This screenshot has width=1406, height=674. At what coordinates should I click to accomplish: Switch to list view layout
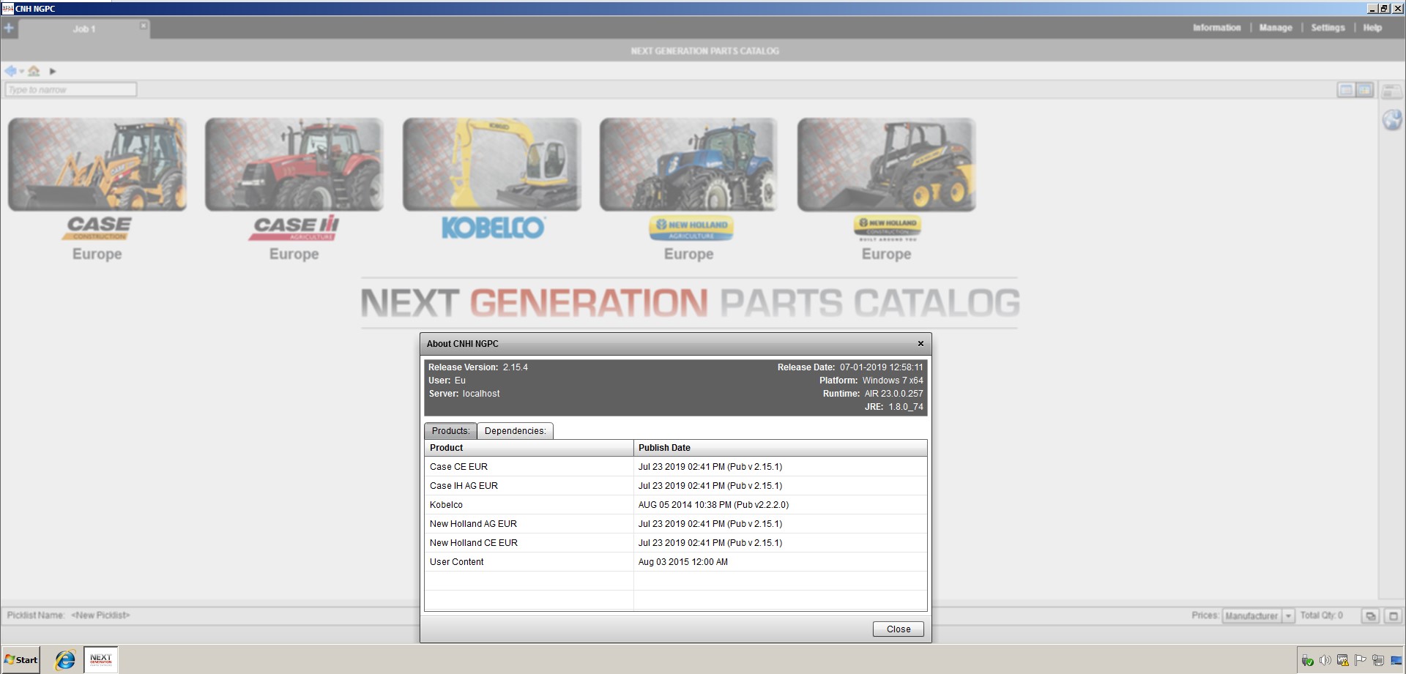click(x=1346, y=90)
